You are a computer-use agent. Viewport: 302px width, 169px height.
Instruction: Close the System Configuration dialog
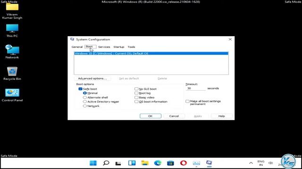(230, 39)
